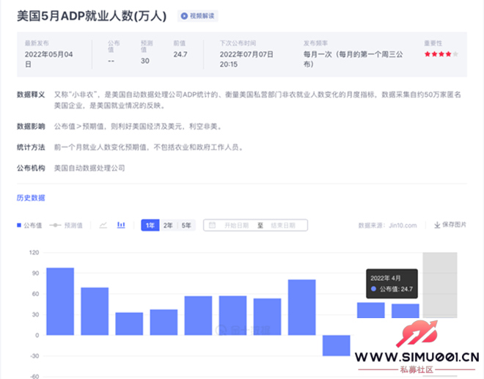
Task: Select the 2年 time range tab
Action: click(168, 225)
